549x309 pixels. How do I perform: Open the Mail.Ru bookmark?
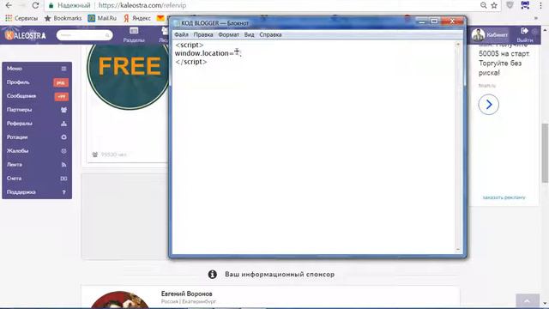tap(102, 18)
